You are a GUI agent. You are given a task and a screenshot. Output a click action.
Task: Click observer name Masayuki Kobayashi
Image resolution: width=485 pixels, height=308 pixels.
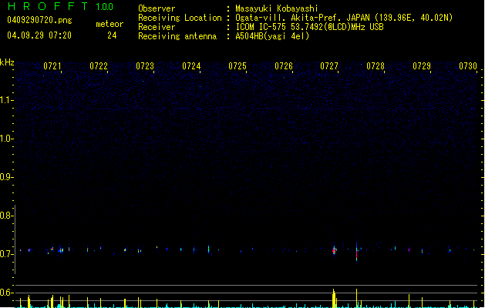tap(277, 8)
